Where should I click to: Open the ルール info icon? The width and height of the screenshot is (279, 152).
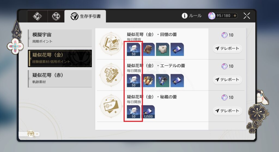coord(184,16)
